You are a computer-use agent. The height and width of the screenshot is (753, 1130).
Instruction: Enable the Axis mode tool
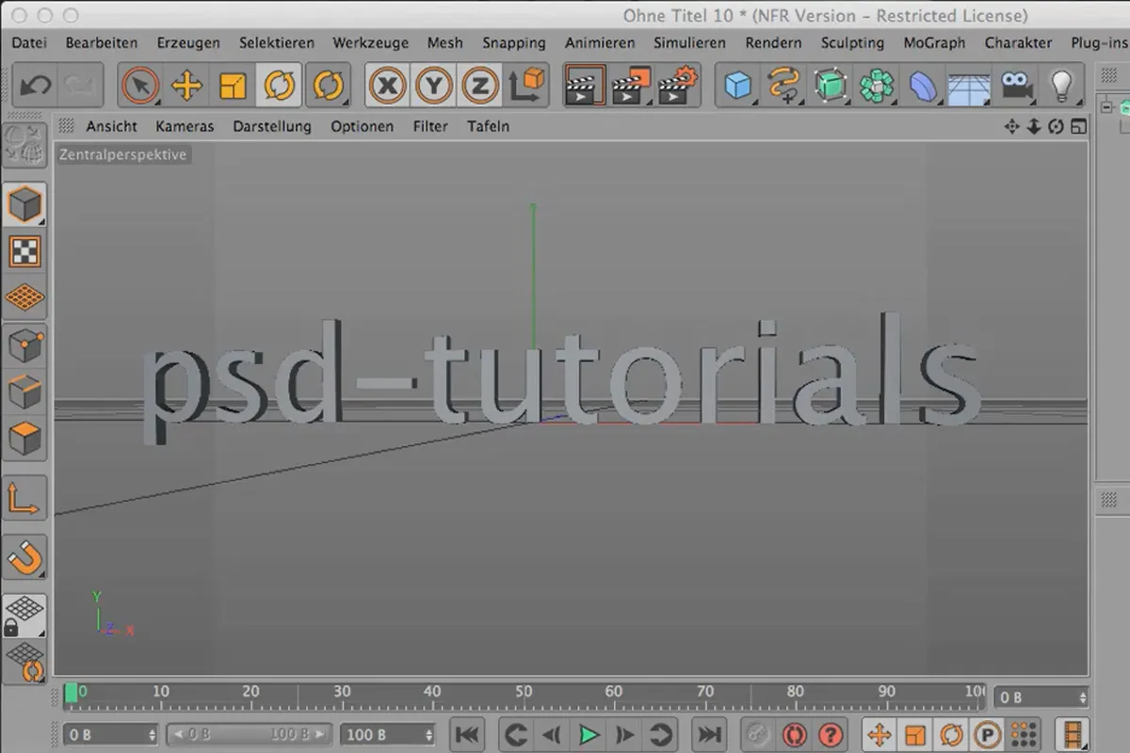(24, 499)
